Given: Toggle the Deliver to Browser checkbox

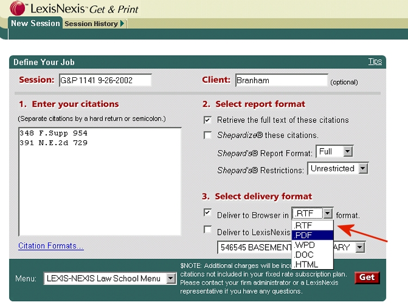Looking at the screenshot, I should [207, 213].
